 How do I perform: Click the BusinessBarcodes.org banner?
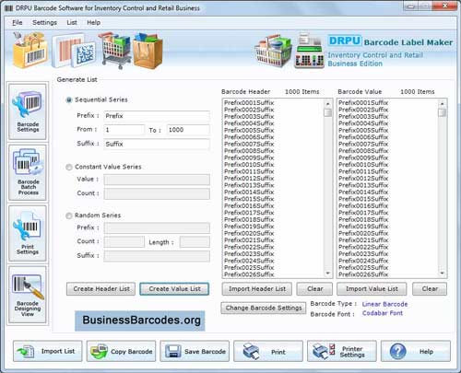[140, 321]
